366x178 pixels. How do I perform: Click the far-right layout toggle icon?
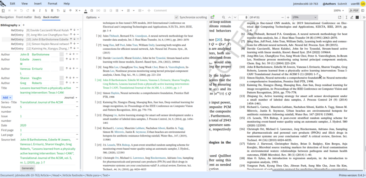point(362,10)
